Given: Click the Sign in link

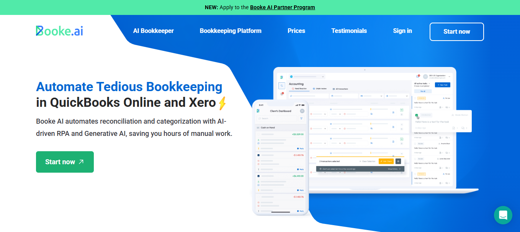Looking at the screenshot, I should tap(402, 31).
